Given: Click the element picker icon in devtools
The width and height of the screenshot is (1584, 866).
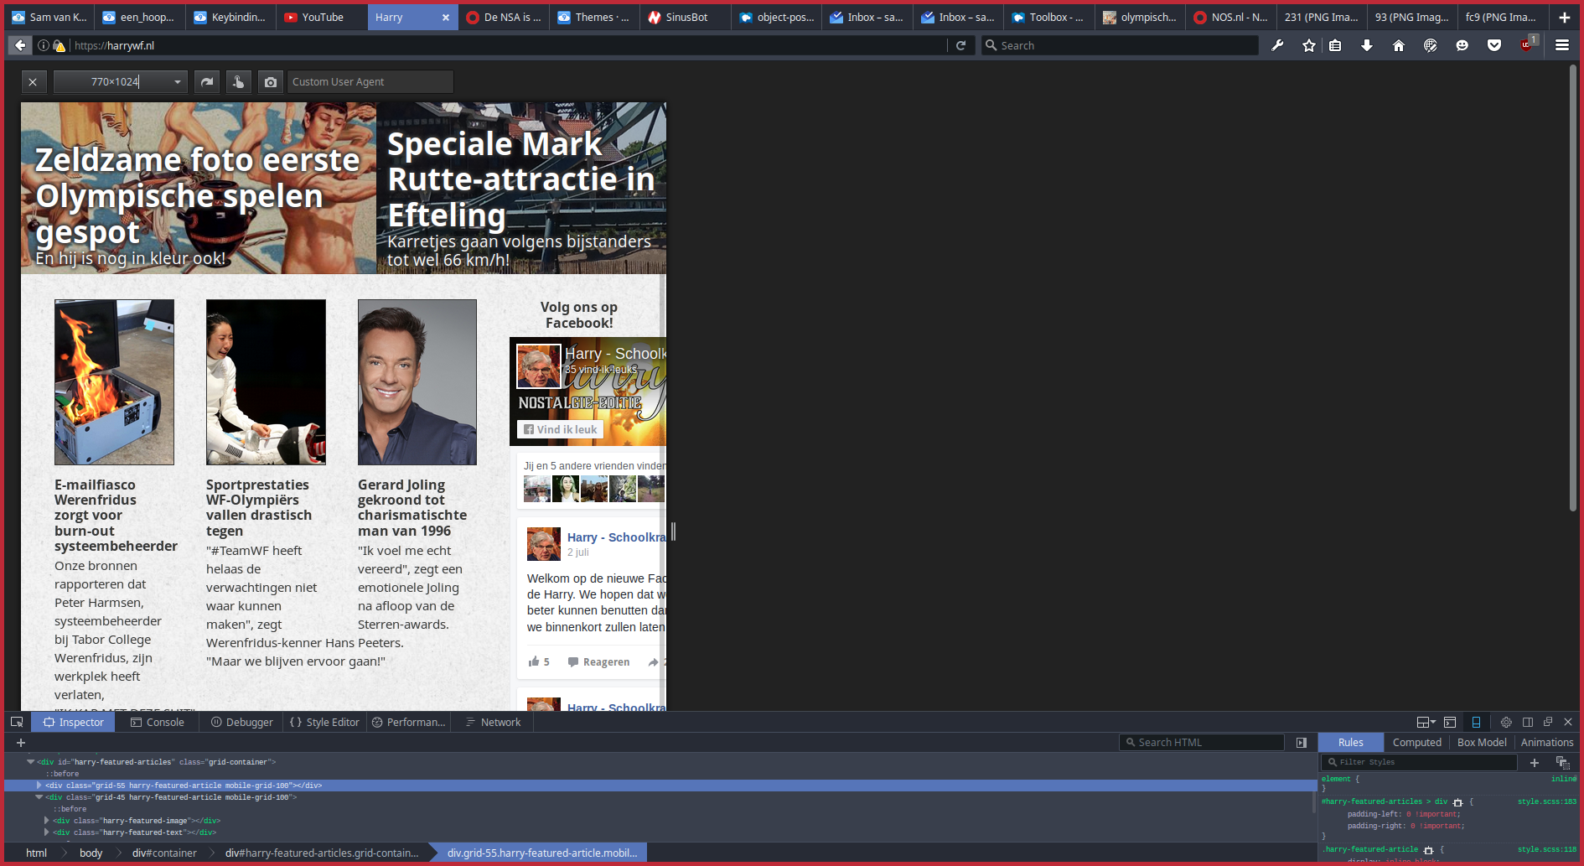Looking at the screenshot, I should [17, 722].
